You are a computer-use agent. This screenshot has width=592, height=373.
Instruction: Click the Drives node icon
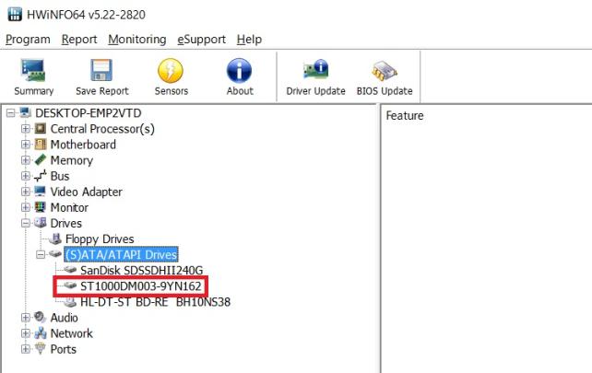coord(41,223)
